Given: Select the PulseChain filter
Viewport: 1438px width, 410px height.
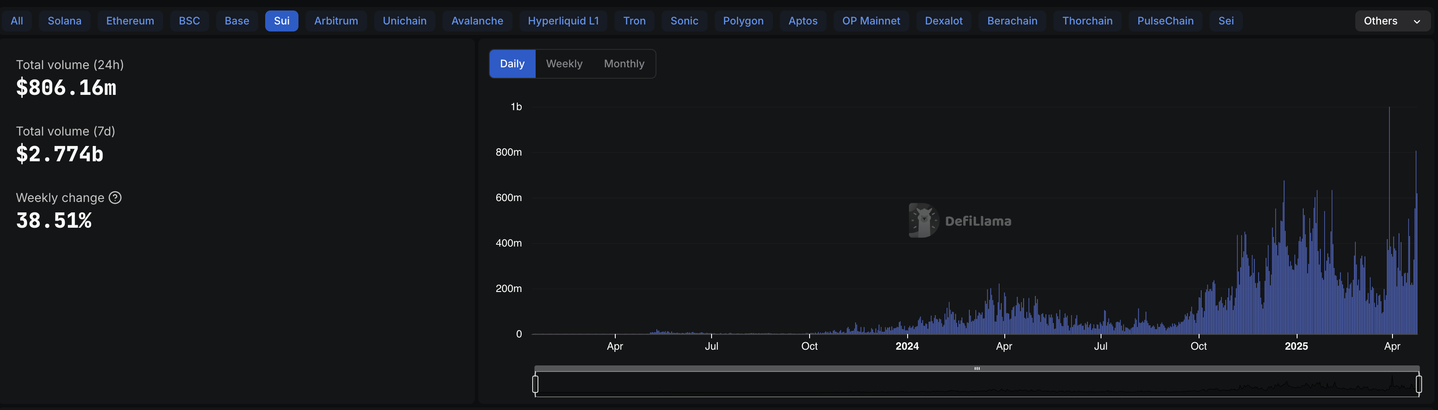Looking at the screenshot, I should tap(1165, 21).
